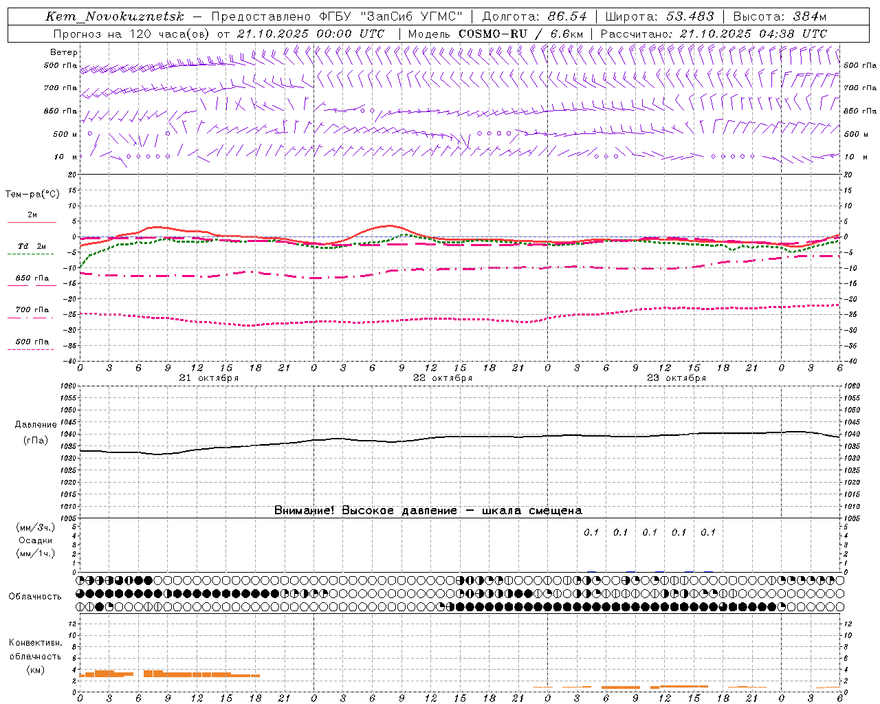This screenshot has height=704, width=880.
Task: Click the '21 октября' date label
Action: (x=209, y=378)
